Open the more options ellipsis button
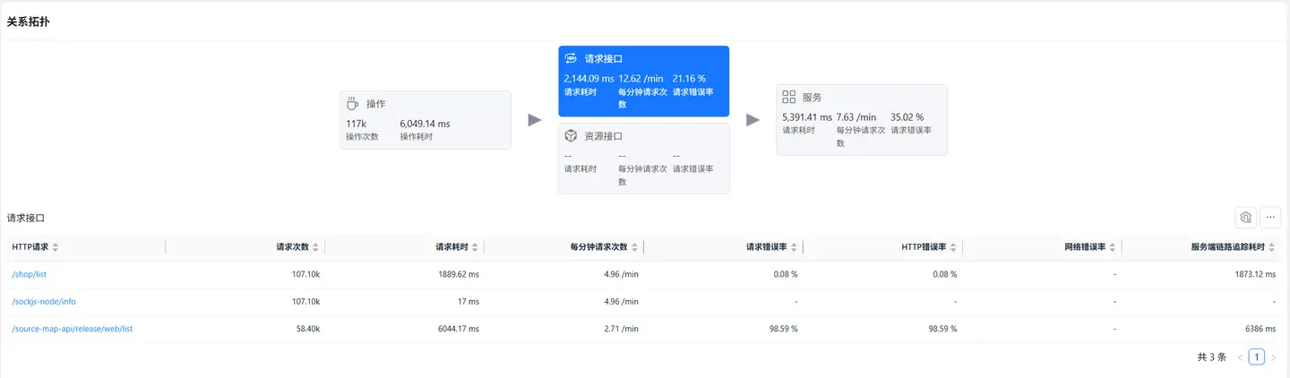 (x=1270, y=217)
